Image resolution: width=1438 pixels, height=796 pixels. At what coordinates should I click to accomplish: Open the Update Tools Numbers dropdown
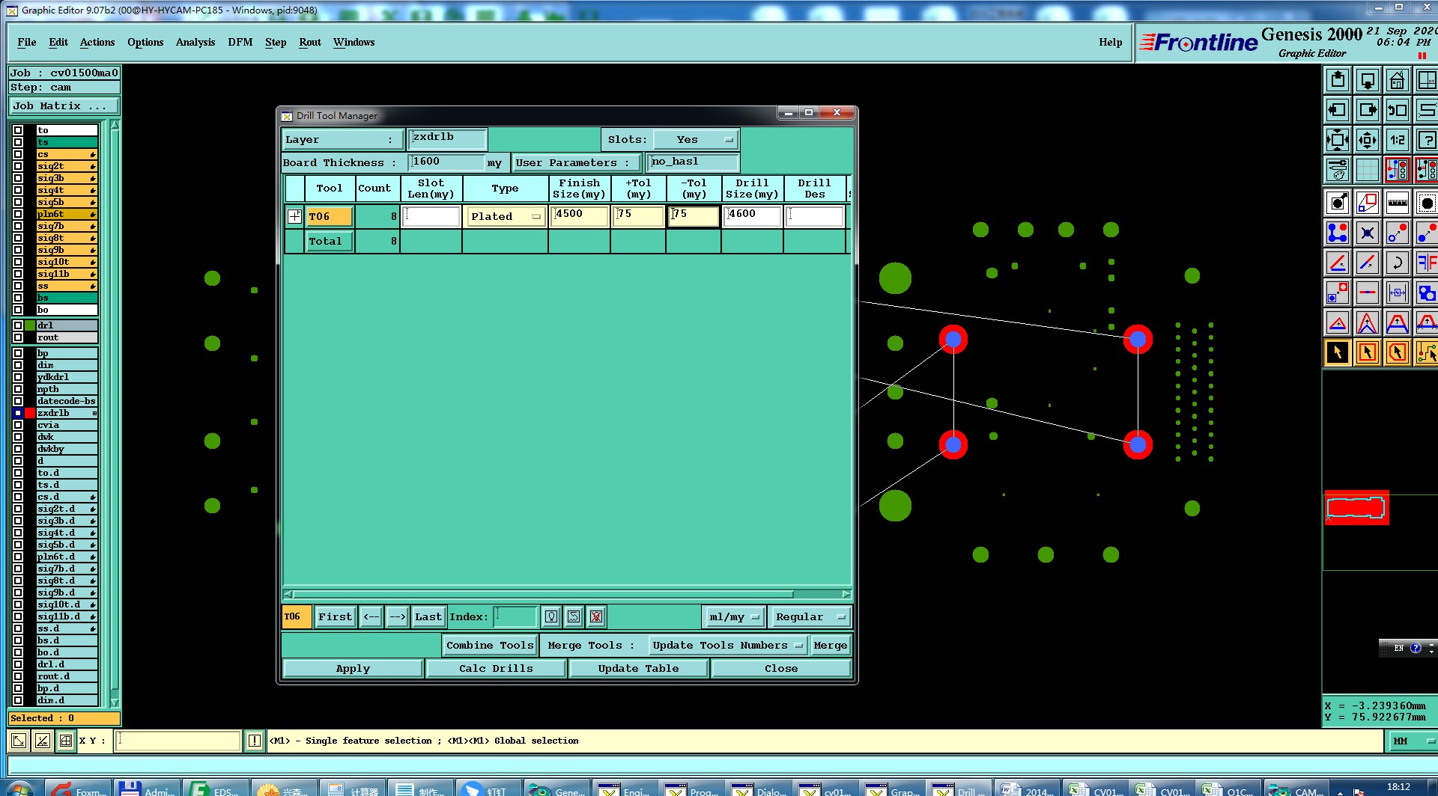[727, 645]
